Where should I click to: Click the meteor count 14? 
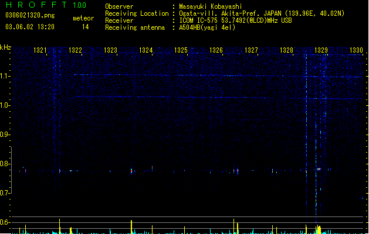(86, 27)
